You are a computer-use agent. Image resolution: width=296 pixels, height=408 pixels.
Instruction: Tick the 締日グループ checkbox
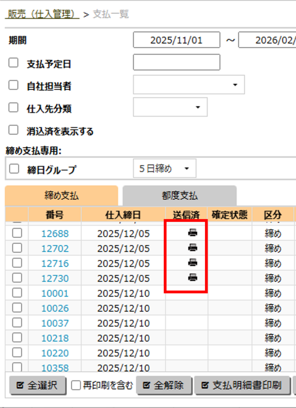[14, 169]
